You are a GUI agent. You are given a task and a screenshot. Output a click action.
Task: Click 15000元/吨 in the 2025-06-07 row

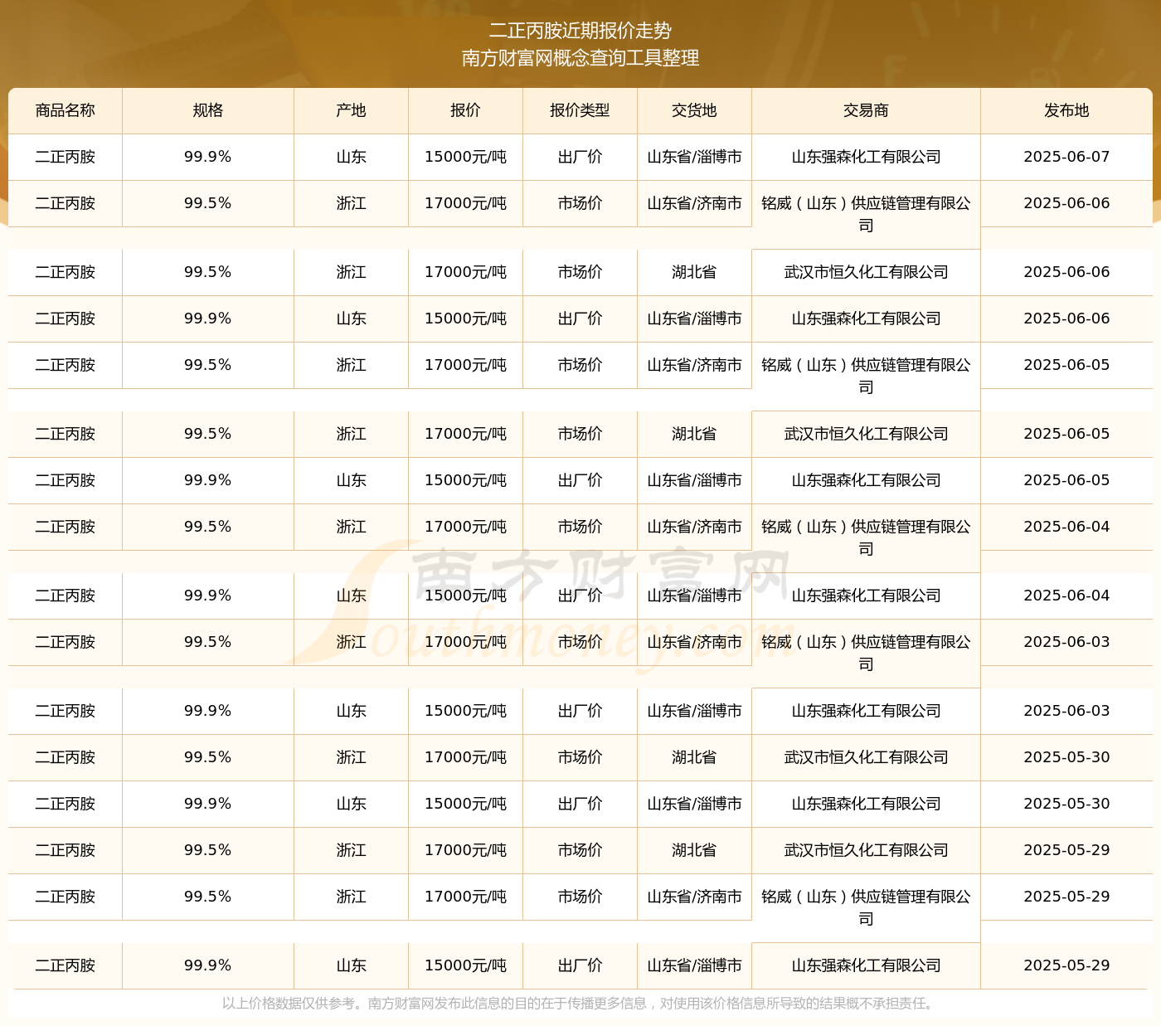(x=465, y=157)
